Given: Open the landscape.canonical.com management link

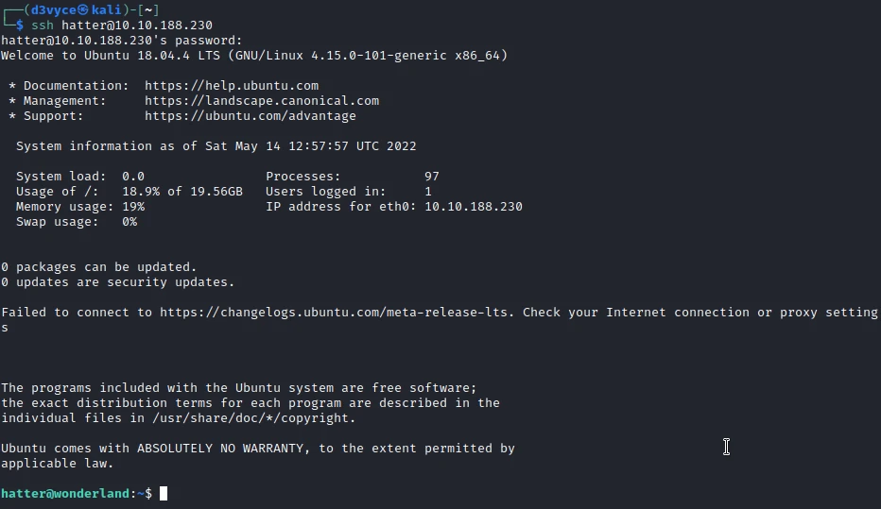Looking at the screenshot, I should (262, 101).
